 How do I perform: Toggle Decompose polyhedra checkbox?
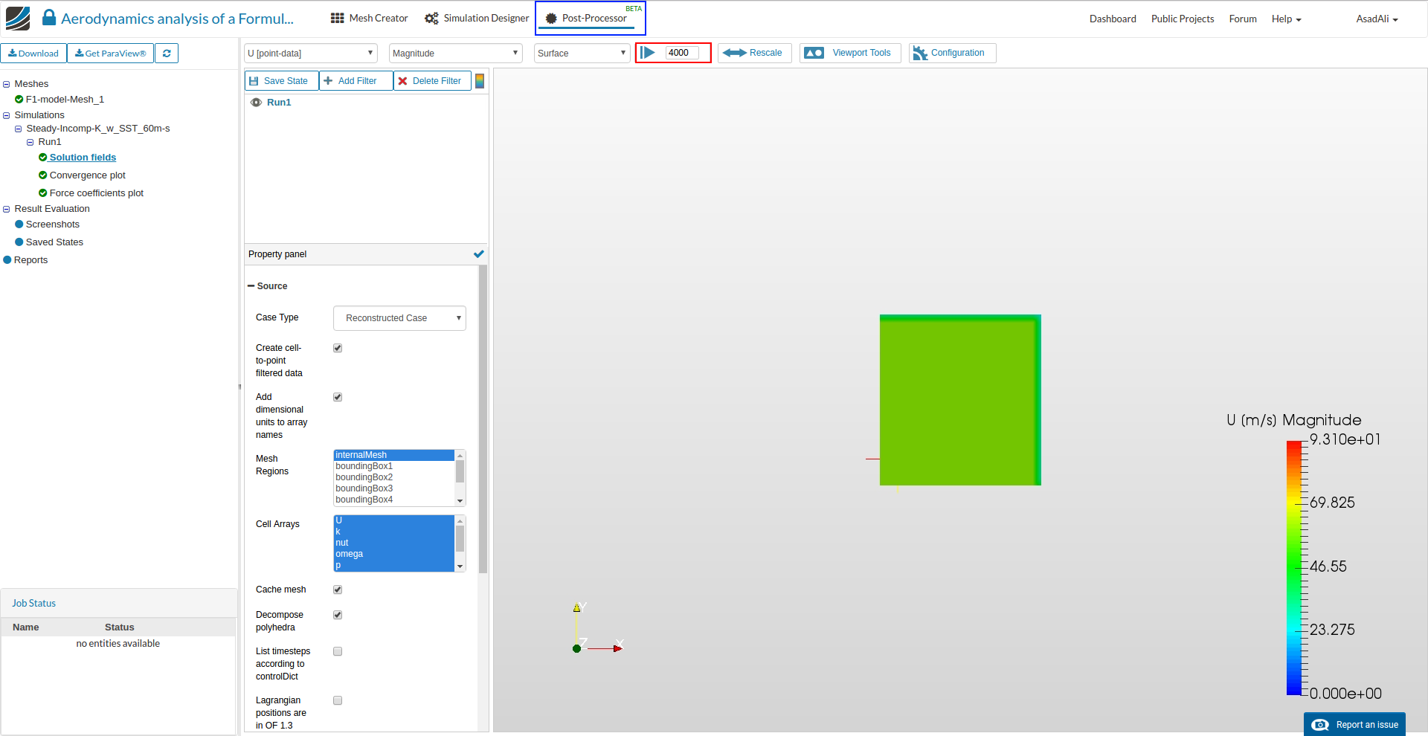click(338, 615)
